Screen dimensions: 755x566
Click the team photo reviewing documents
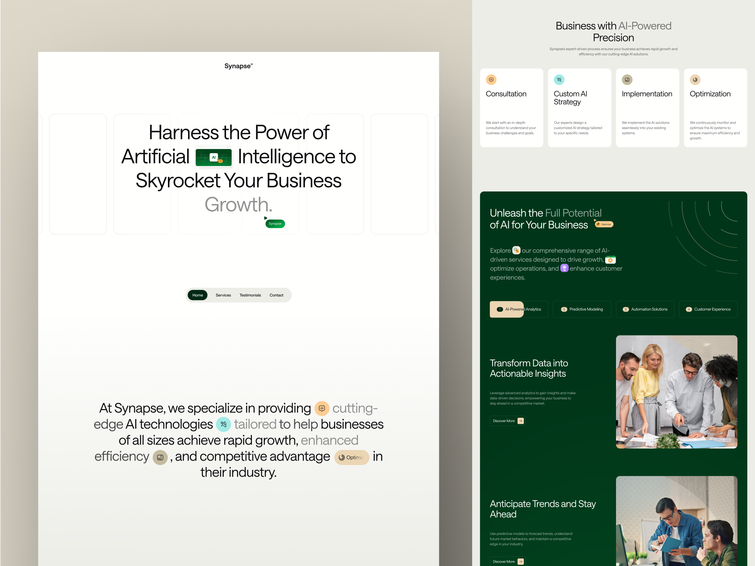click(676, 391)
